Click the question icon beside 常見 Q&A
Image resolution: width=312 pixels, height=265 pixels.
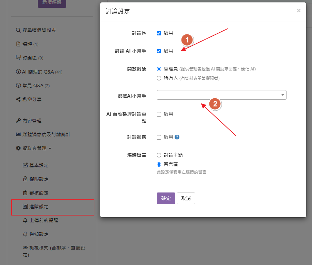click(18, 86)
